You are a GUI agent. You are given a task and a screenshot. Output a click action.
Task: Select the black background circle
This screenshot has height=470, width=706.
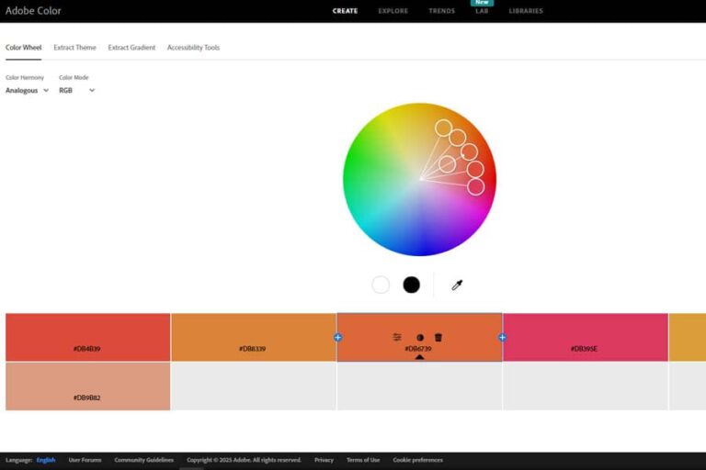(x=411, y=285)
